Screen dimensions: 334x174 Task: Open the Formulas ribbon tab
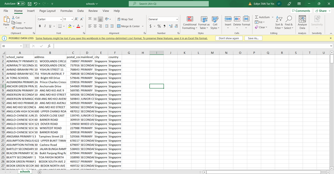coord(66,11)
